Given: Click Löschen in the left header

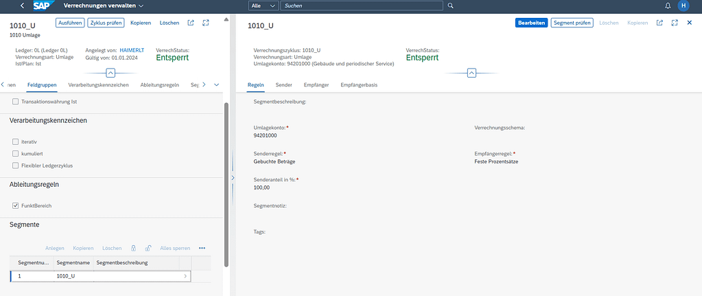Looking at the screenshot, I should point(169,23).
